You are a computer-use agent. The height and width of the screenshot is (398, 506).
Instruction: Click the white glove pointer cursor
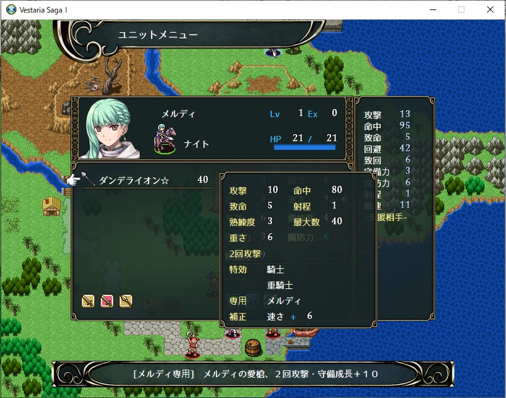coord(73,179)
